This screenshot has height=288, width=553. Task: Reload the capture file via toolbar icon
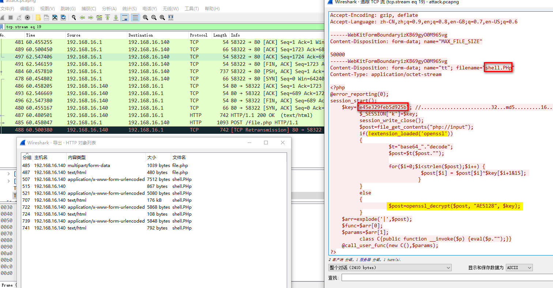(63, 18)
